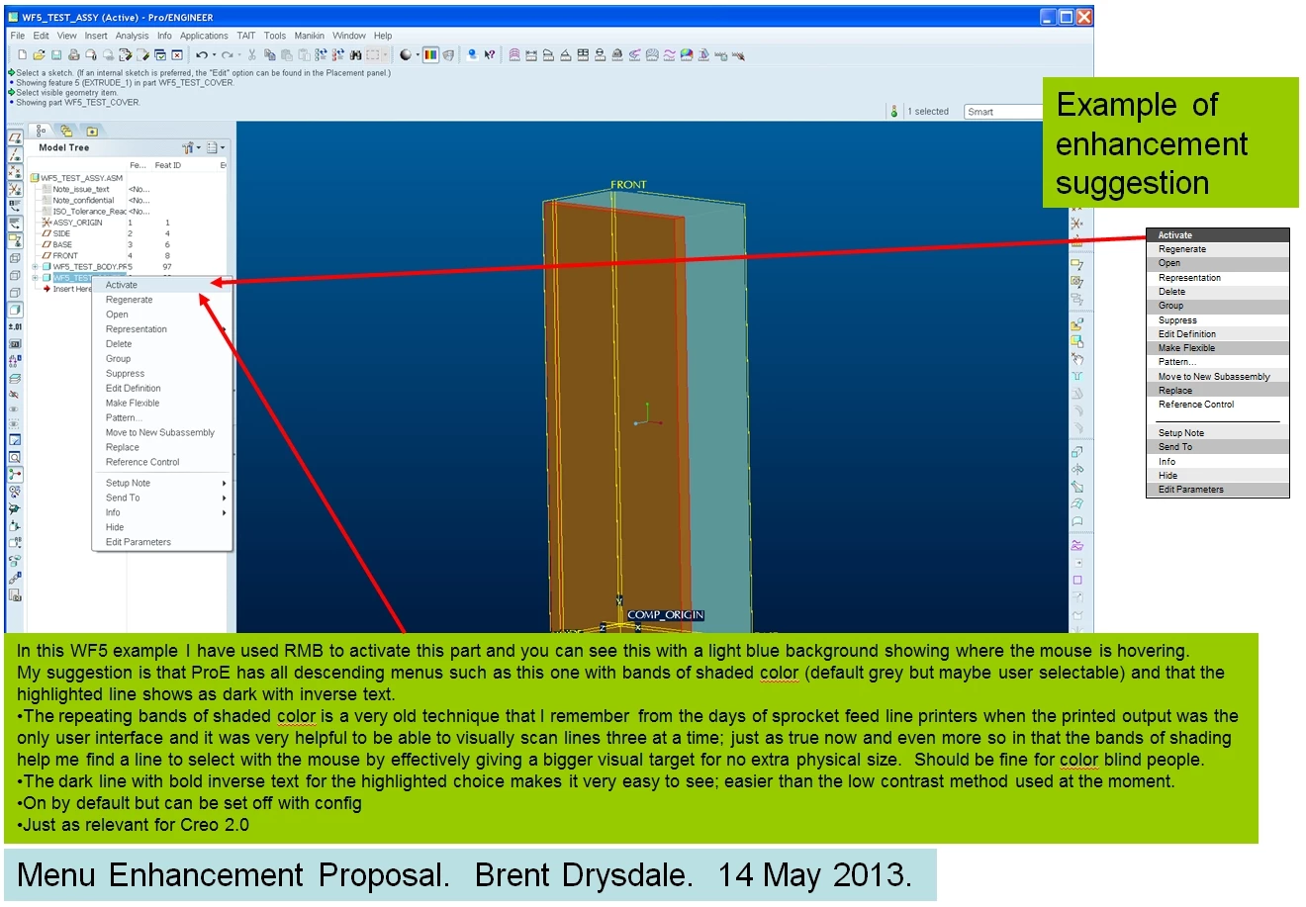Expand the highlighted WF5_TEST cover tree node
Viewport: 1306px width, 907px height.
pyautogui.click(x=35, y=278)
